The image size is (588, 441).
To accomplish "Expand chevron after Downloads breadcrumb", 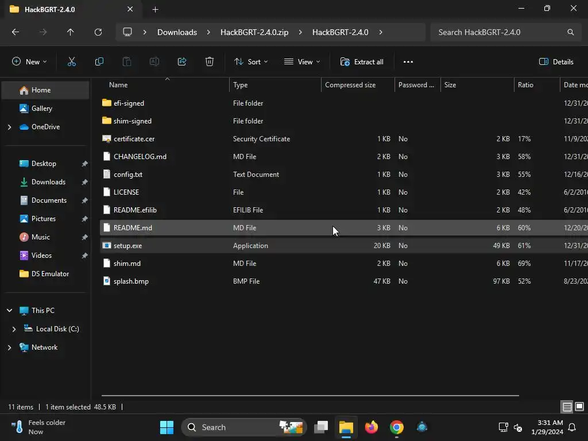I will pos(208,32).
